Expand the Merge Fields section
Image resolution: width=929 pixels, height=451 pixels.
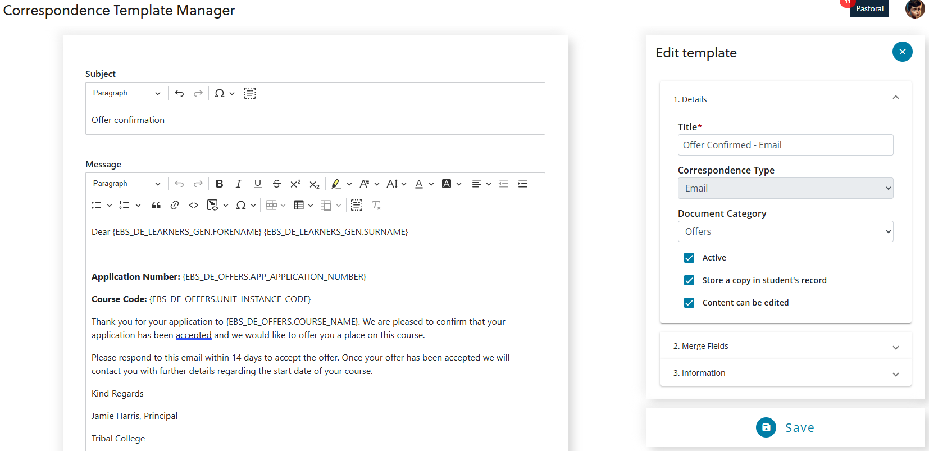tap(785, 346)
